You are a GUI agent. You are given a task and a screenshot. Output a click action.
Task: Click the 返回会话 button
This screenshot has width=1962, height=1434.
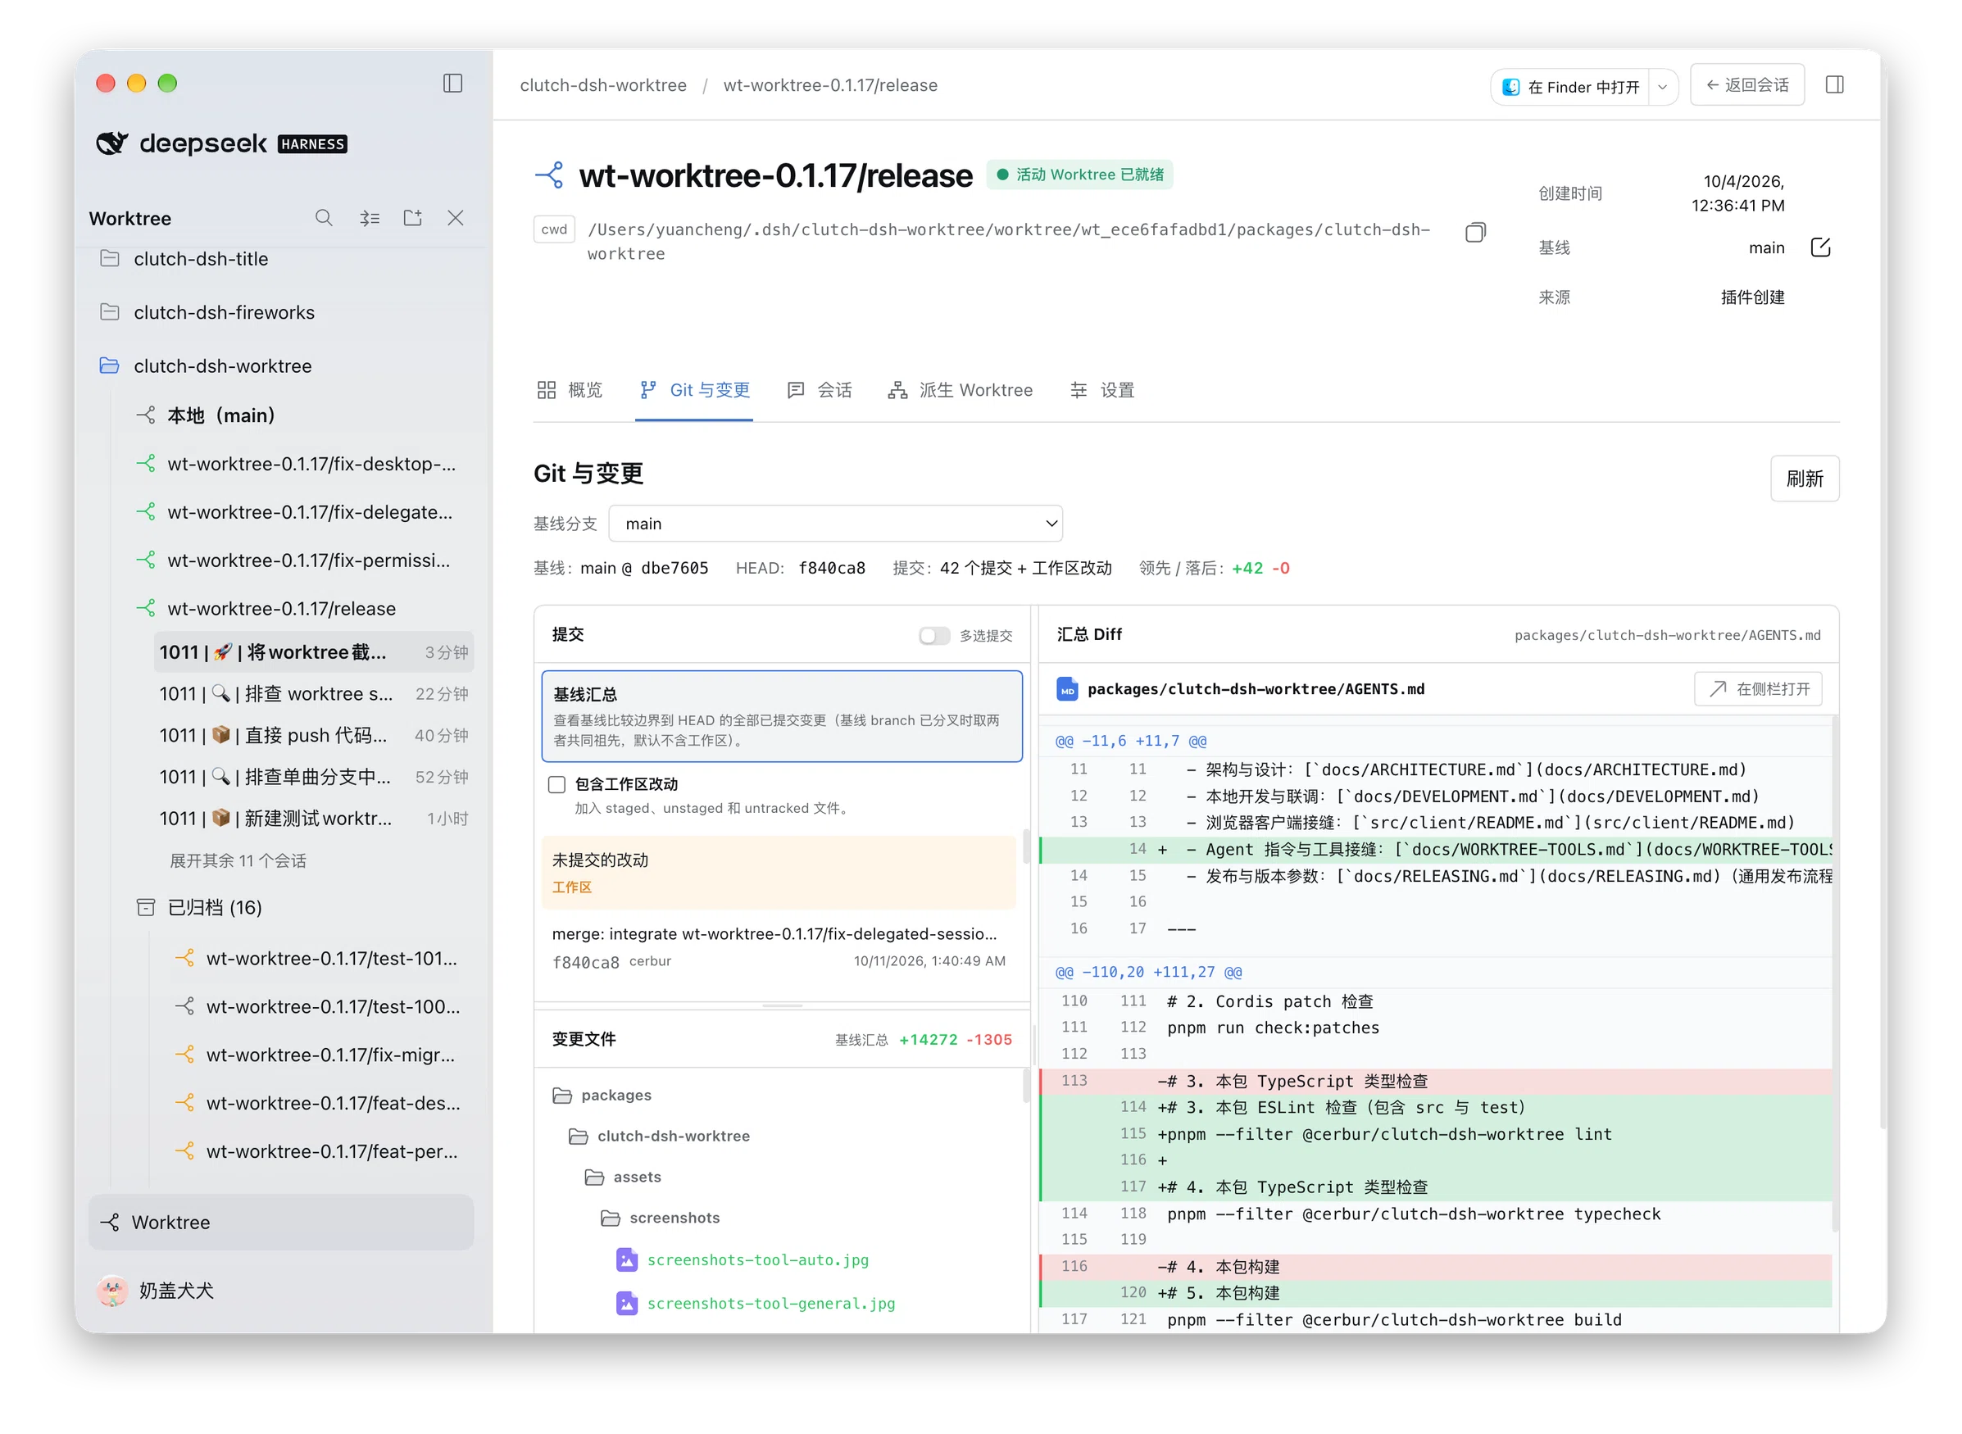click(x=1746, y=85)
